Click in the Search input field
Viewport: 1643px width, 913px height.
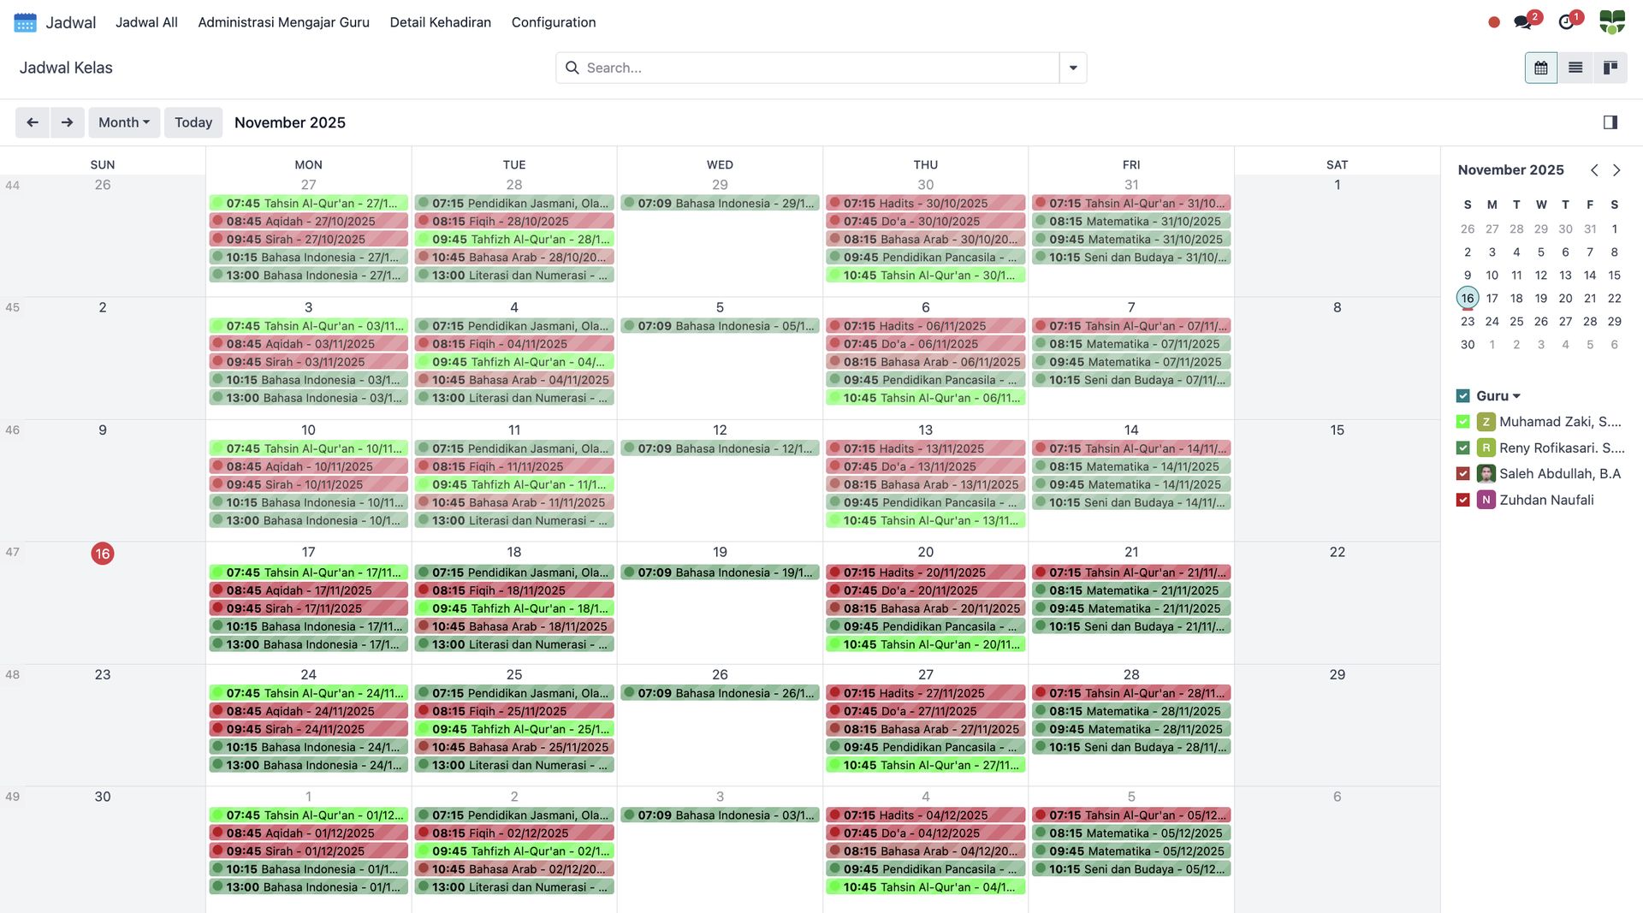(x=817, y=68)
